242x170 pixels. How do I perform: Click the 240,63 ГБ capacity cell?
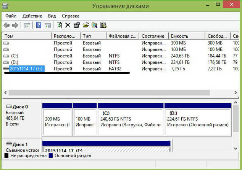180,56
